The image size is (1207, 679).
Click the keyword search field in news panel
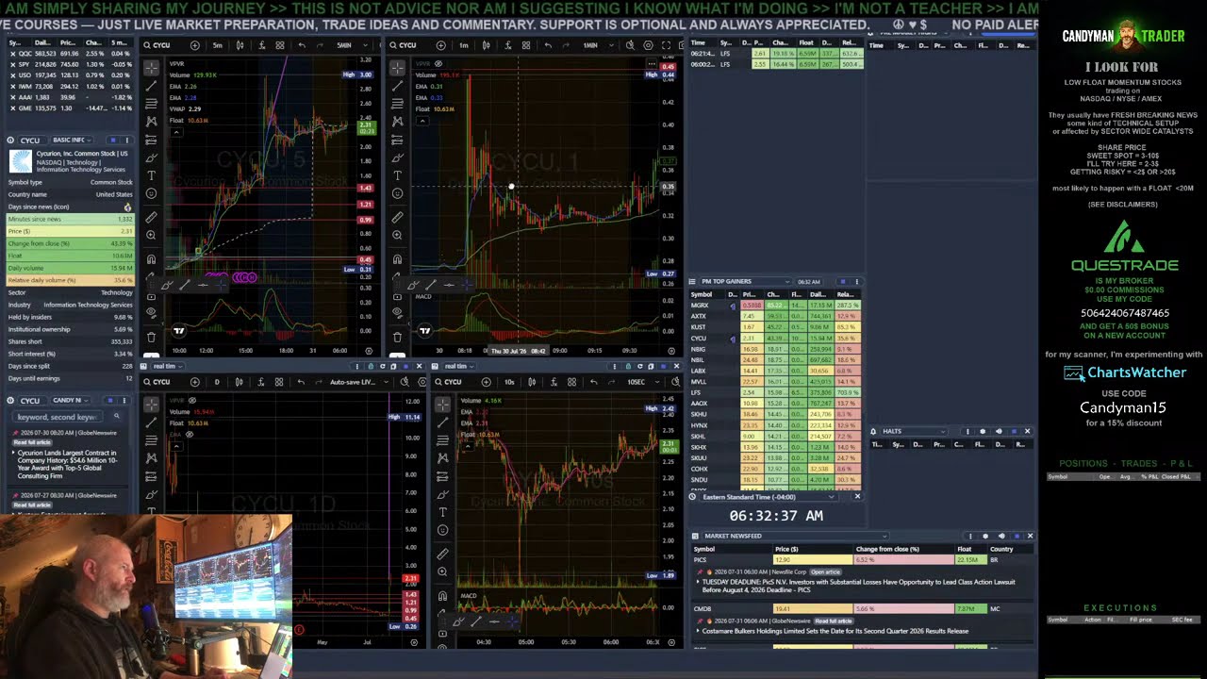point(58,416)
